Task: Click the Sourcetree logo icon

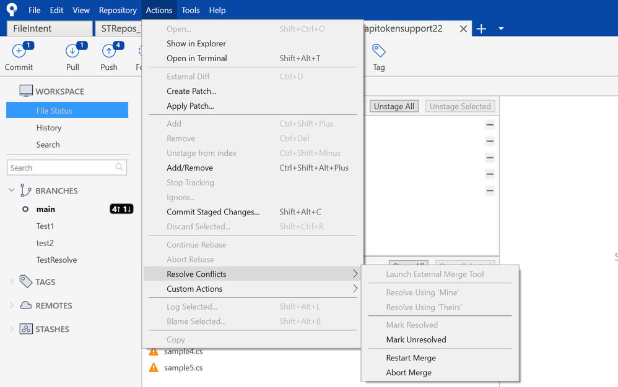Action: tap(12, 9)
